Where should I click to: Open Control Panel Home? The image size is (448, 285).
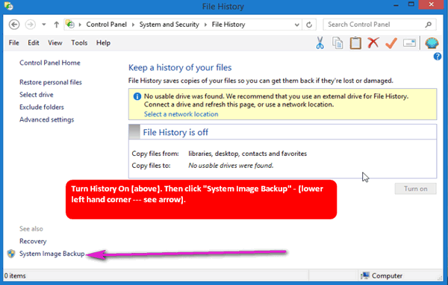pos(50,63)
